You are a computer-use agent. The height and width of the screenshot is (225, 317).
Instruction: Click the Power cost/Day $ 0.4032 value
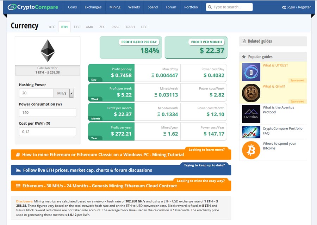[214, 75]
